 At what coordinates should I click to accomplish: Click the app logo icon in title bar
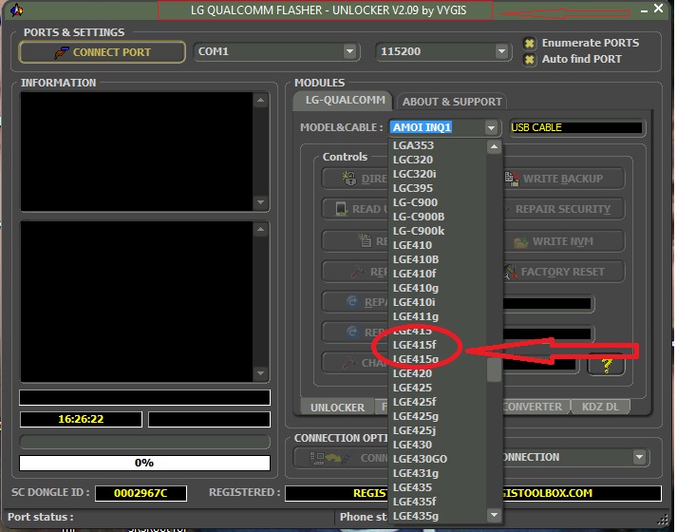(17, 9)
